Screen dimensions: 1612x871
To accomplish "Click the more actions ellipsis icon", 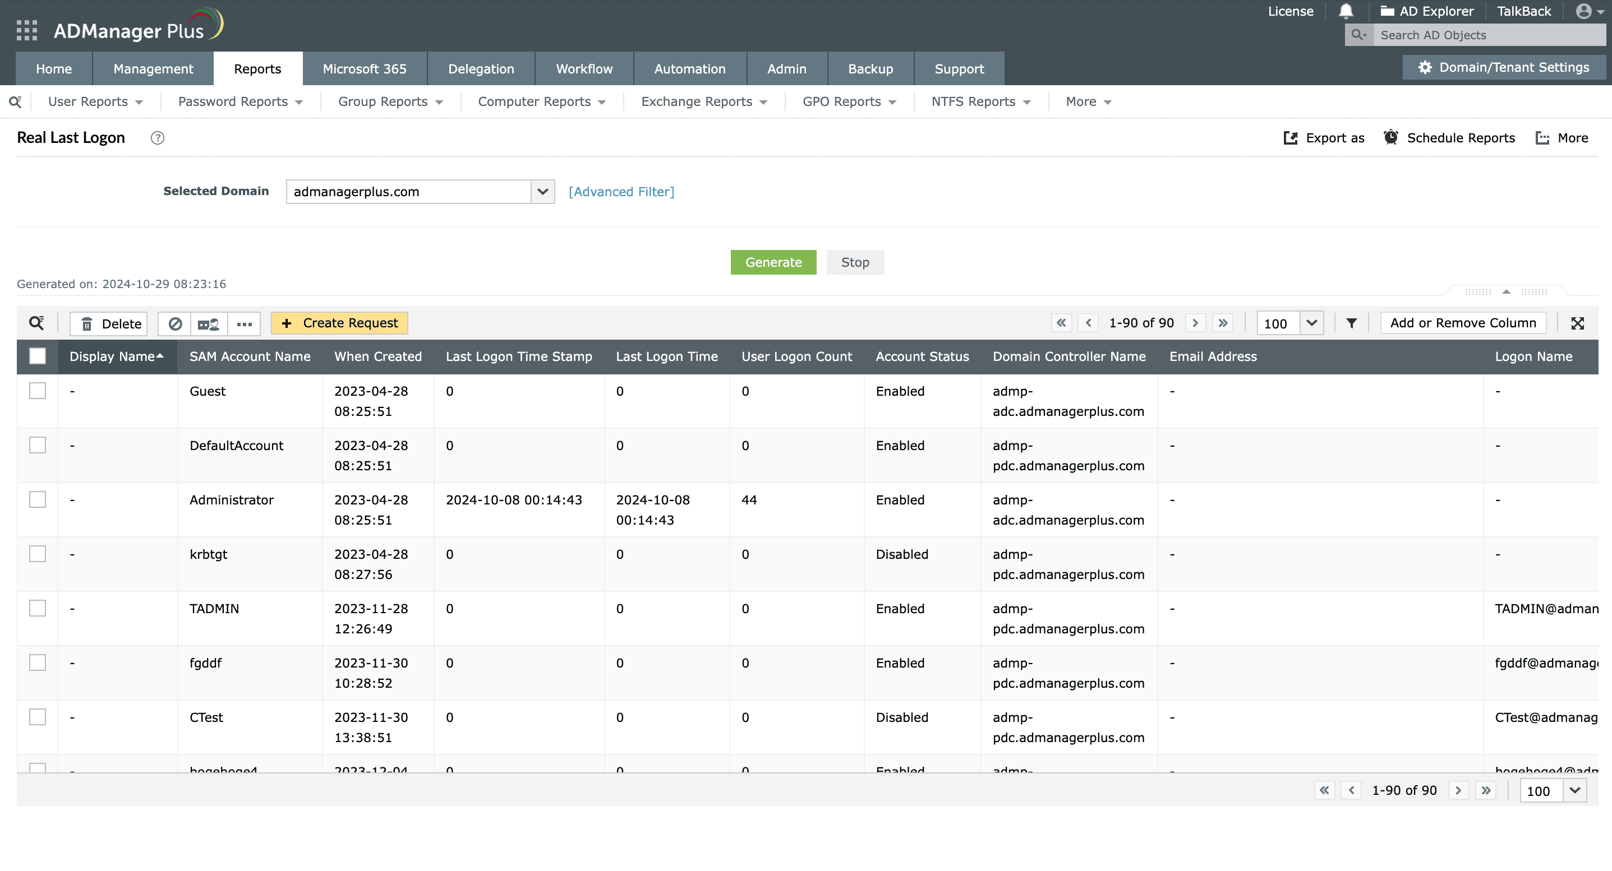I will (x=244, y=323).
